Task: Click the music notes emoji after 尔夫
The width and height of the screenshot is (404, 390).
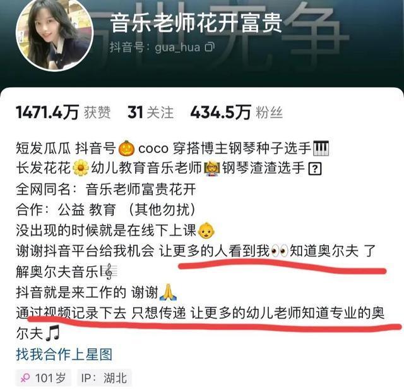Action: click(x=52, y=333)
